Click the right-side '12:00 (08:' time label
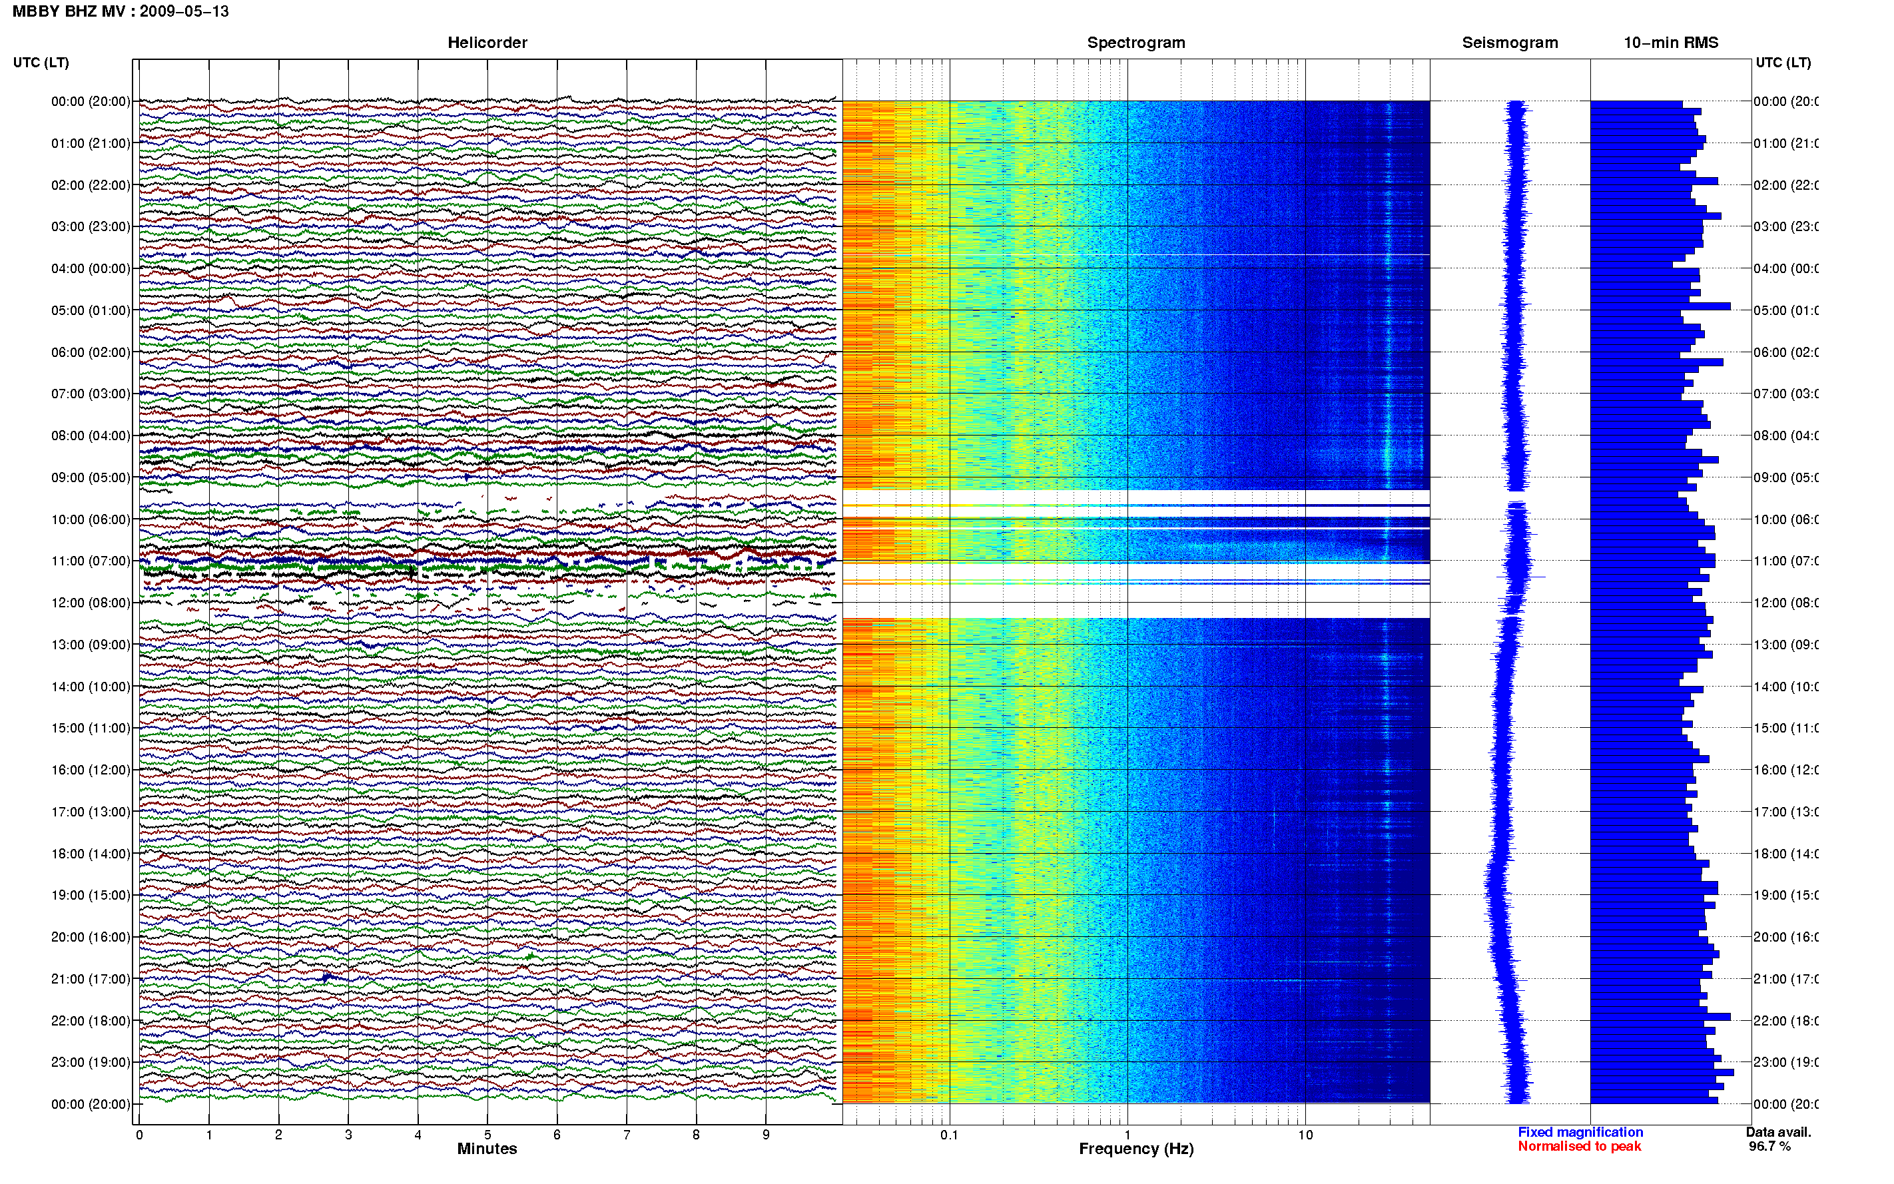The width and height of the screenshot is (1894, 1184). pyautogui.click(x=1786, y=603)
